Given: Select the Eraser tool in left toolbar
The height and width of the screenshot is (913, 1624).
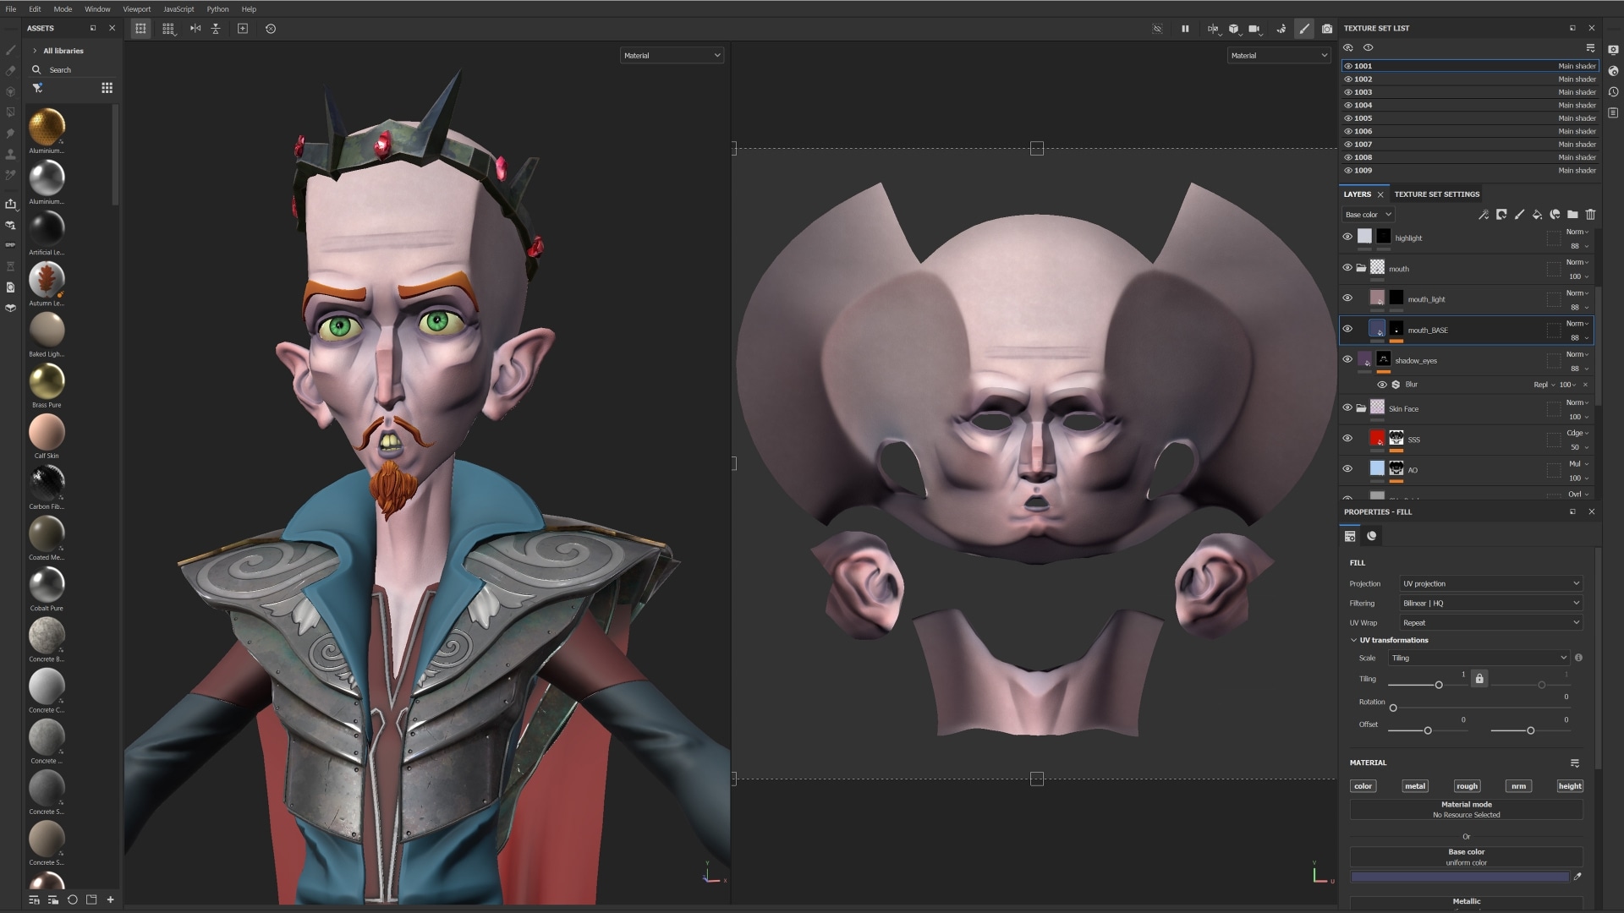Looking at the screenshot, I should 11,71.
